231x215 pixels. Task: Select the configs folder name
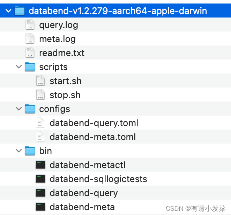(54, 109)
